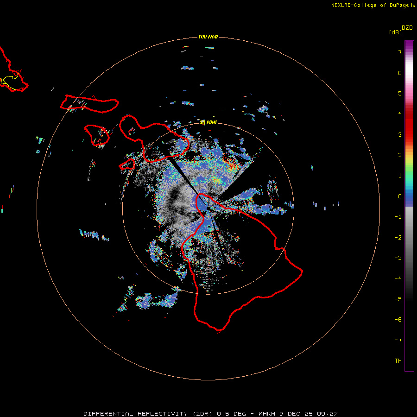Screen dimensions: 417x417
Task: Click the 50 NMI range ring label
Action: 208,122
